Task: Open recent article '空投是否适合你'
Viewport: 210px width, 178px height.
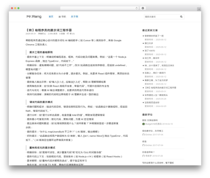Action: [152, 103]
